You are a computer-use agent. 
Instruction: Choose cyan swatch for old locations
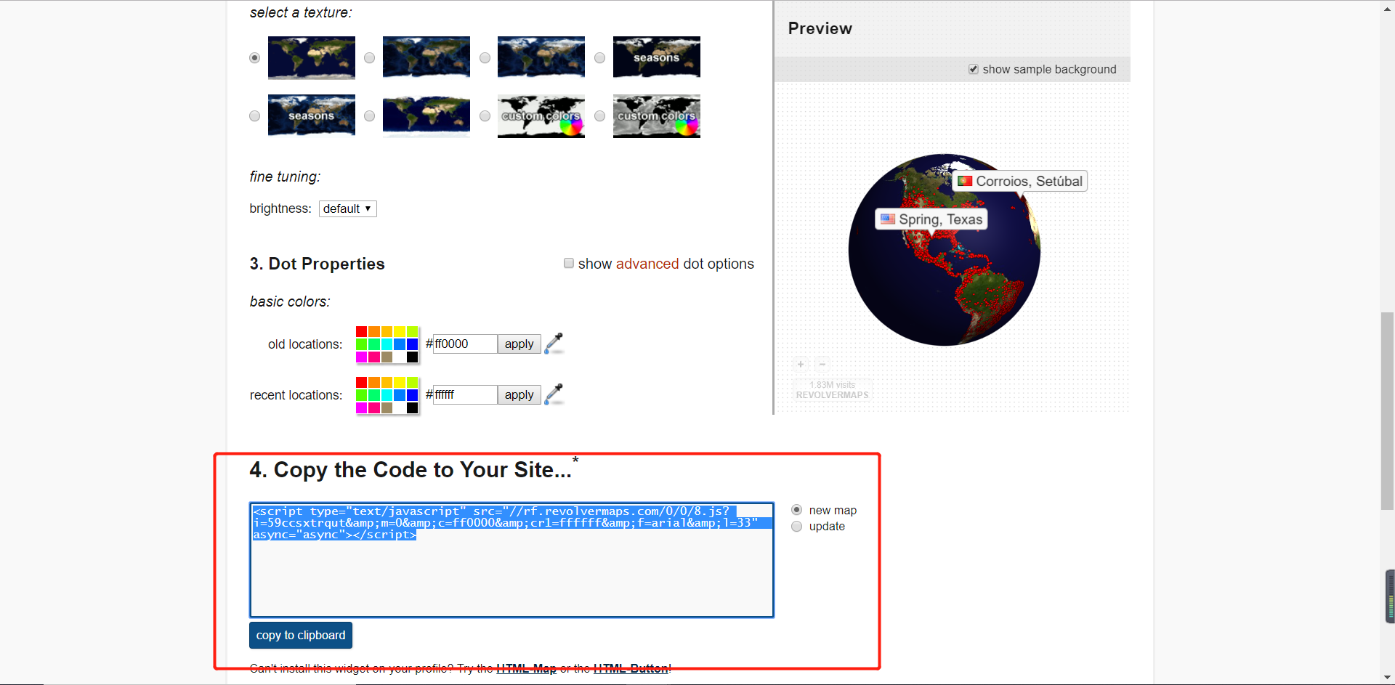point(387,344)
